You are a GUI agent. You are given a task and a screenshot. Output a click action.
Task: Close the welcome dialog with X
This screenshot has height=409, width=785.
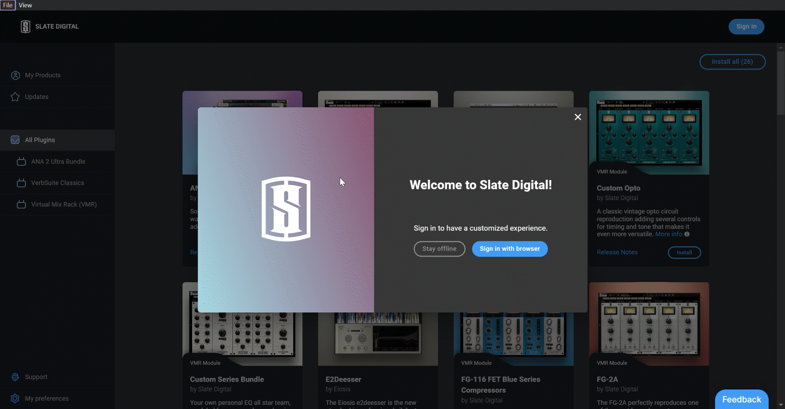578,117
